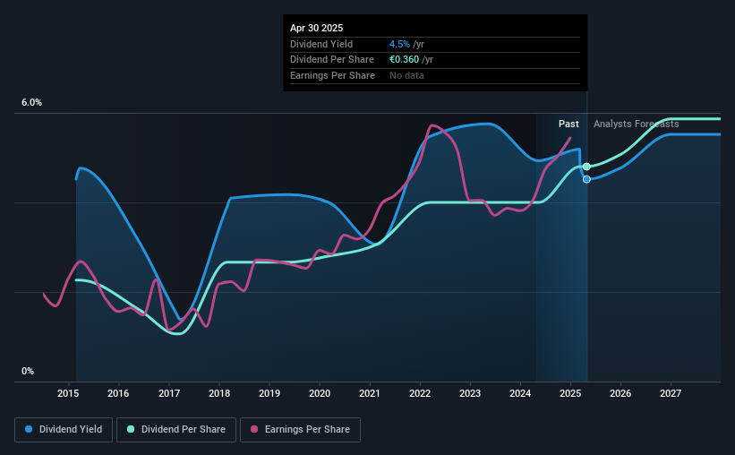Click the €0.360 dividend per share value
The width and height of the screenshot is (735, 455).
click(404, 60)
